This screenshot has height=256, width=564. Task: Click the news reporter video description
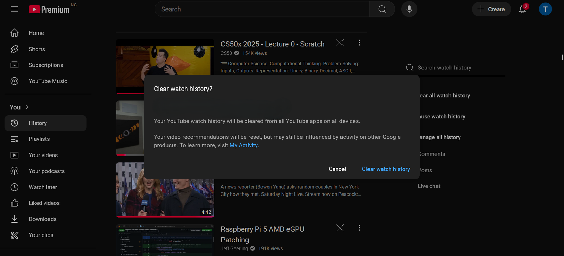291,191
